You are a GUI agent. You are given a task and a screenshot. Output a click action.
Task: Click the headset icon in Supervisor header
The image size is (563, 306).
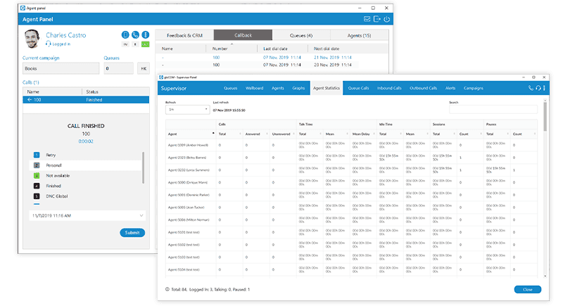tap(538, 88)
